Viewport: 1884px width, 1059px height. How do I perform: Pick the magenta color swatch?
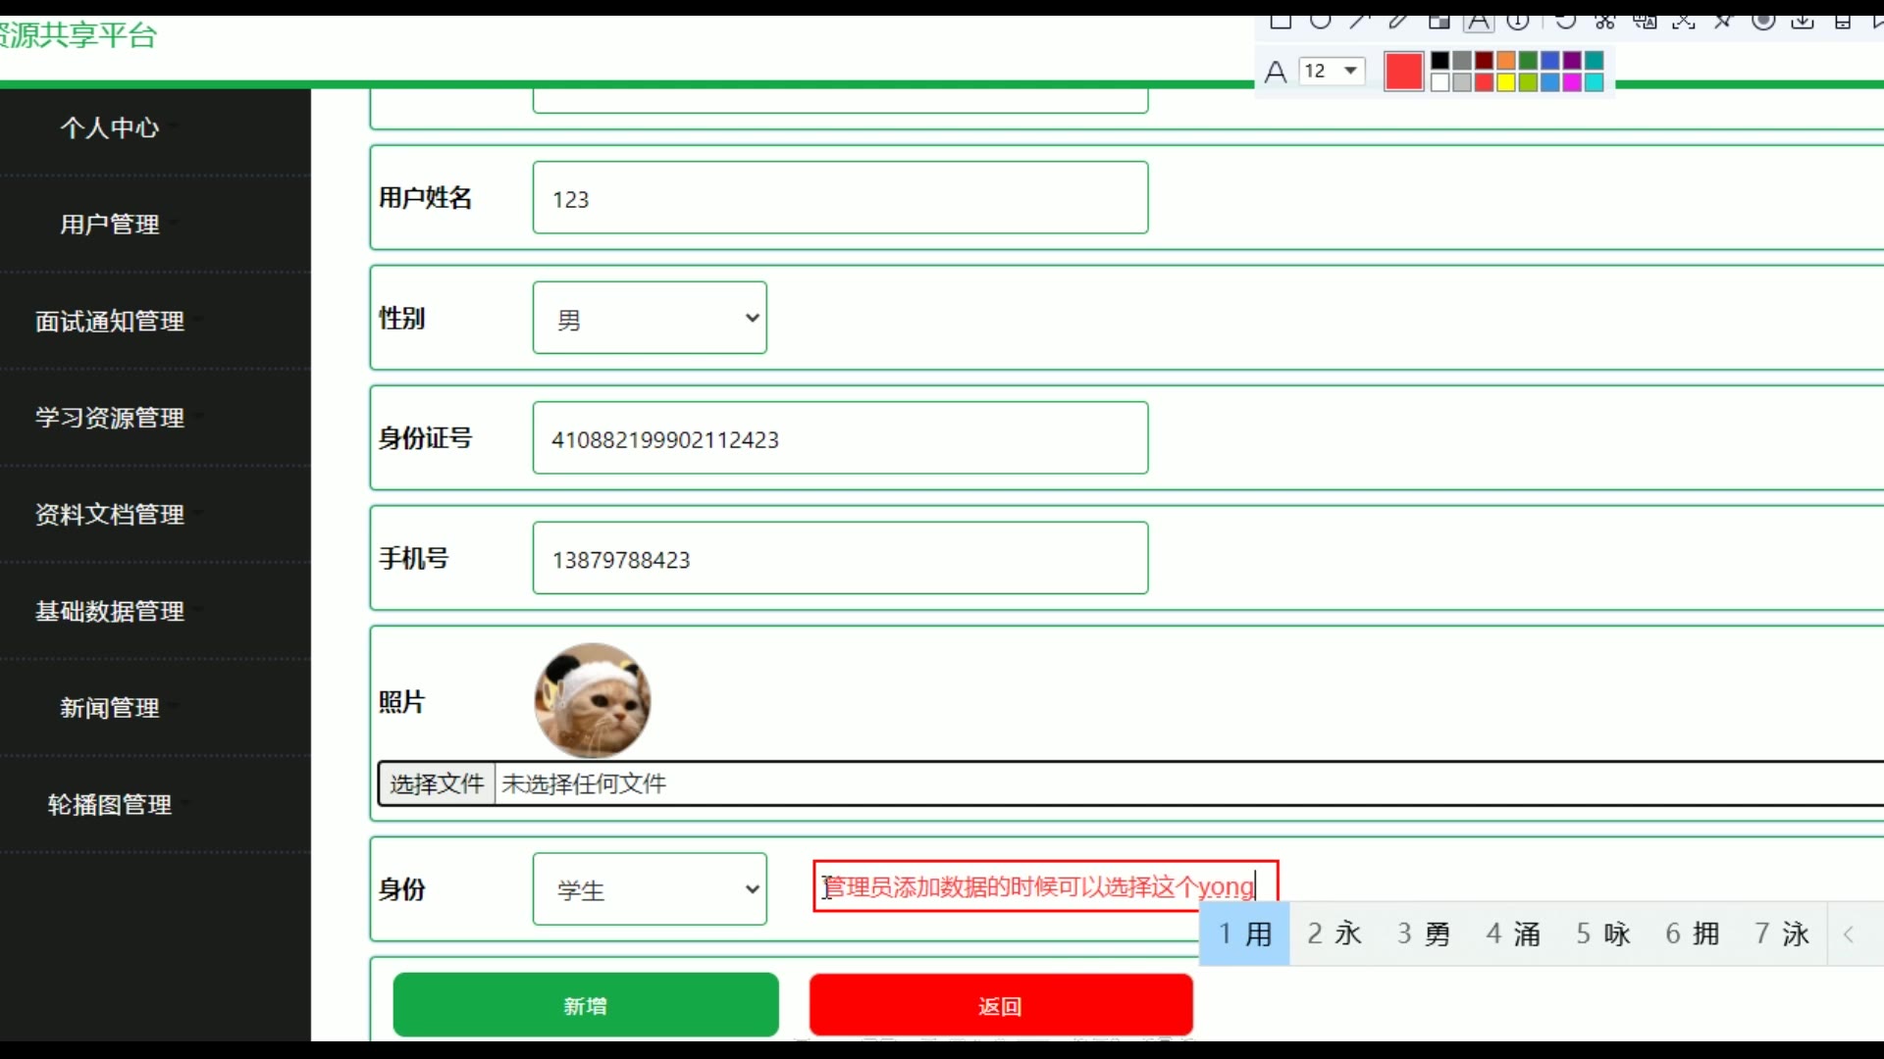1572,82
